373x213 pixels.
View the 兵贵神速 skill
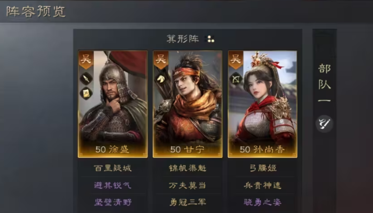pyautogui.click(x=263, y=185)
